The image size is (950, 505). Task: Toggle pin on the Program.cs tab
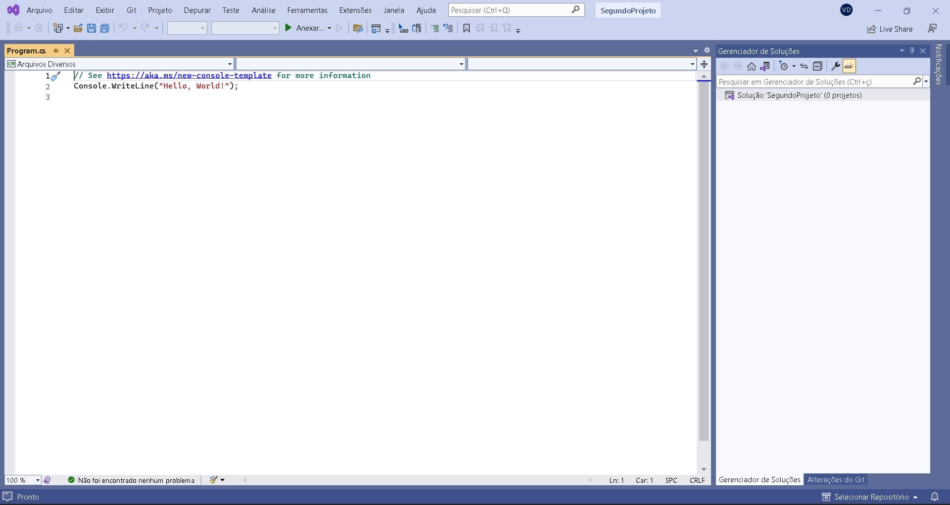56,50
